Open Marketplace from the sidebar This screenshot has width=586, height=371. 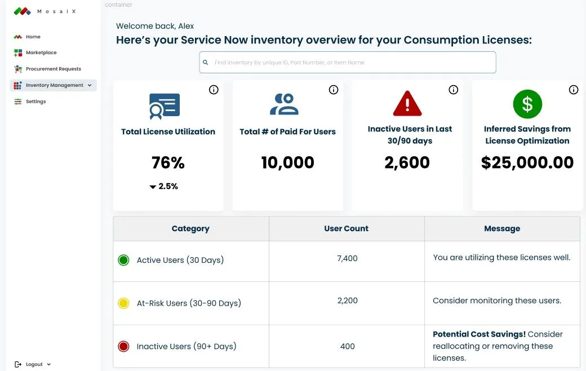pyautogui.click(x=41, y=52)
